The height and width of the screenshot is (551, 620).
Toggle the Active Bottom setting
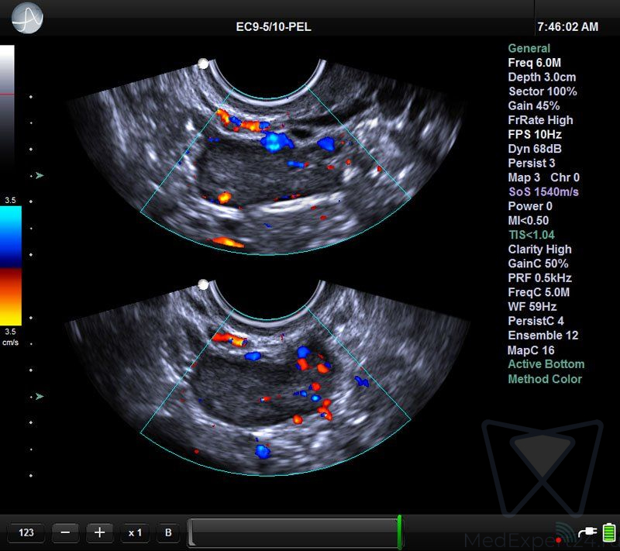pos(546,364)
